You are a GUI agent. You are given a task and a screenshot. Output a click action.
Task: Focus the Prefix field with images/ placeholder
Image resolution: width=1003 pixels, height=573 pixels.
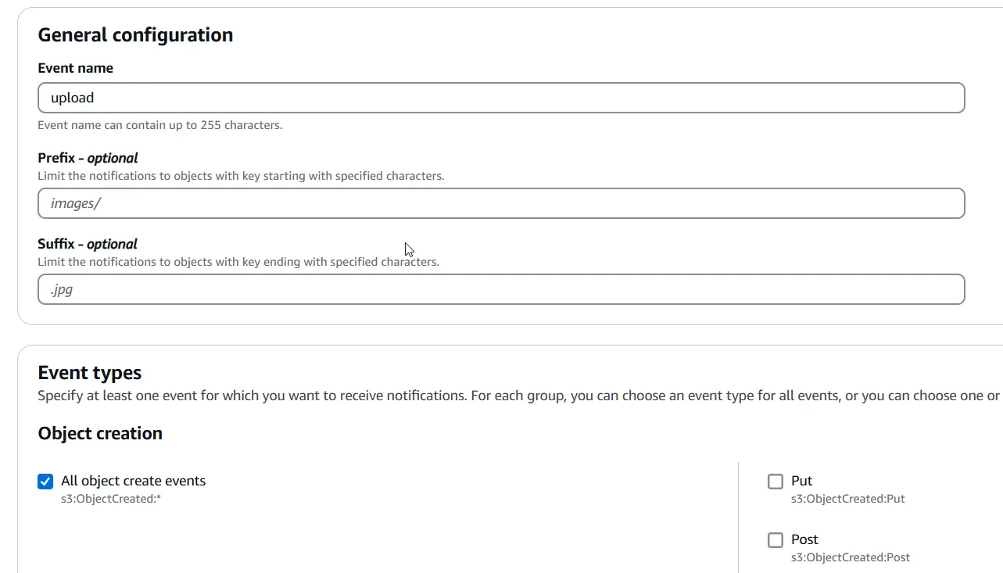coord(500,203)
